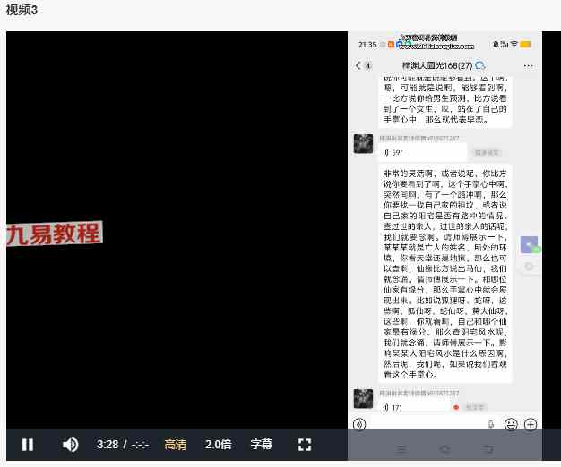The width and height of the screenshot is (561, 467).
Task: Open the 高清 quality selector
Action: tap(176, 445)
